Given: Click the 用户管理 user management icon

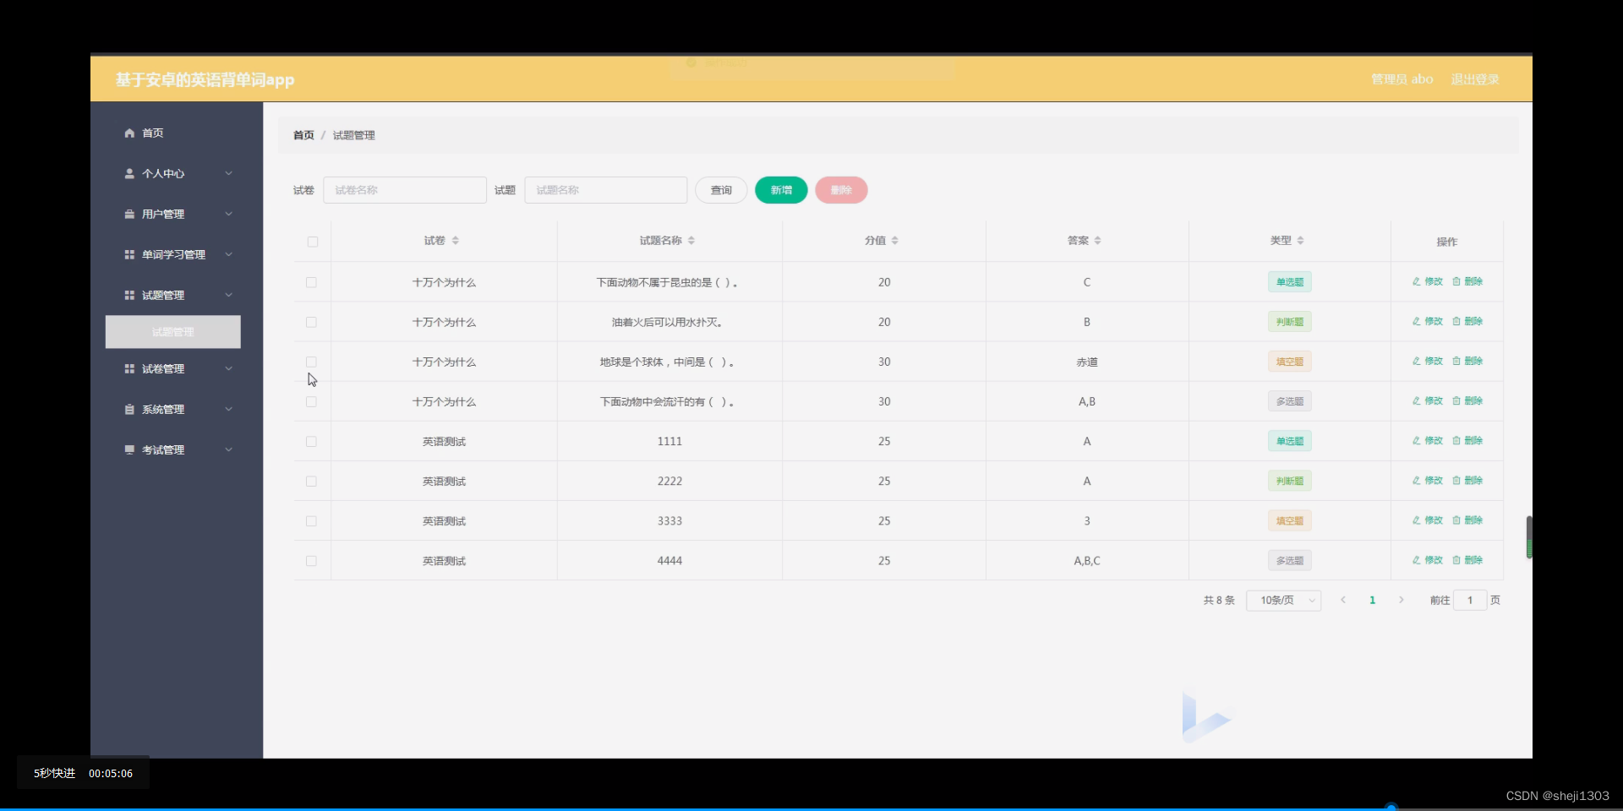Looking at the screenshot, I should click(128, 214).
